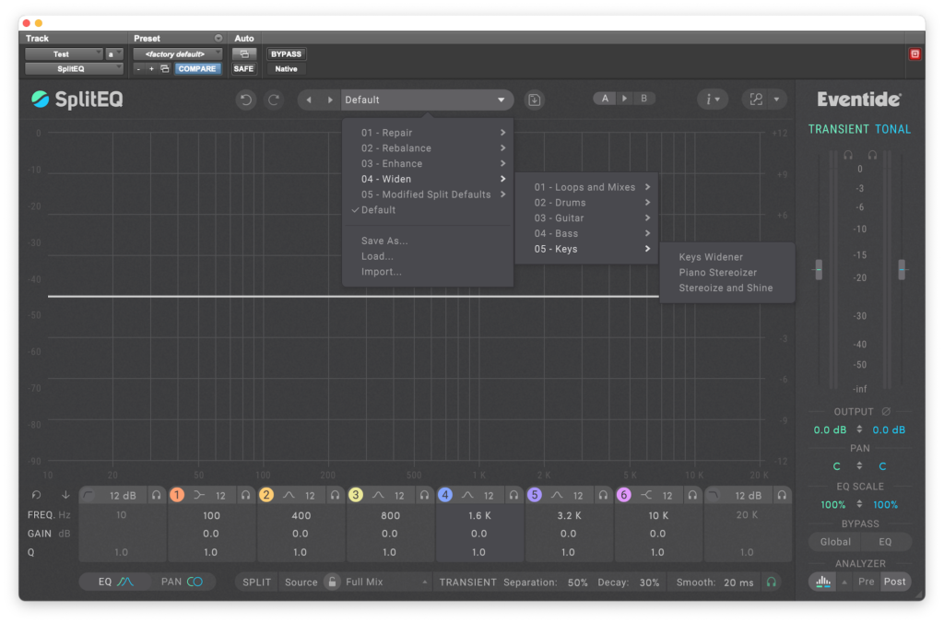Click the save preset icon
944x623 pixels.
pyautogui.click(x=534, y=100)
